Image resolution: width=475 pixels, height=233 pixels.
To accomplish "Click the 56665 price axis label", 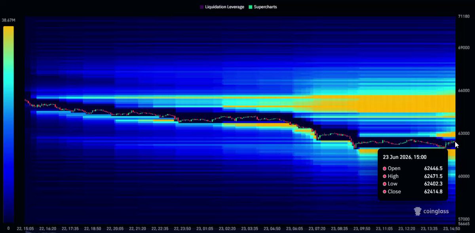I will click(x=463, y=224).
